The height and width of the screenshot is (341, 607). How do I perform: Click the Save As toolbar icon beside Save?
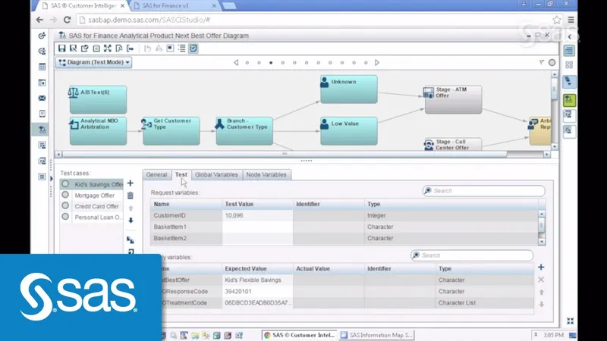[73, 48]
